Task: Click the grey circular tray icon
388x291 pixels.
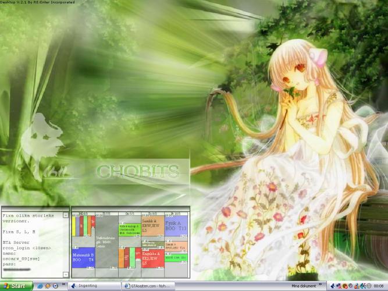Action: pos(369,286)
